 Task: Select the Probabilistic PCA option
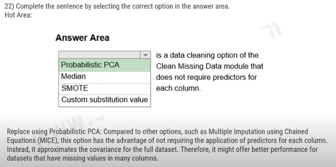click(x=105, y=65)
